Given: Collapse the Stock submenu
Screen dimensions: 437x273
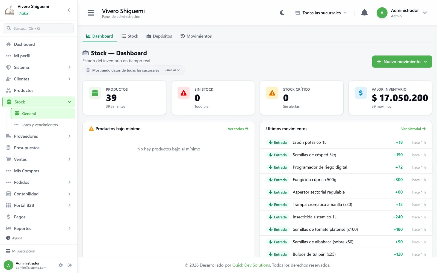Looking at the screenshot, I should pyautogui.click(x=69, y=102).
